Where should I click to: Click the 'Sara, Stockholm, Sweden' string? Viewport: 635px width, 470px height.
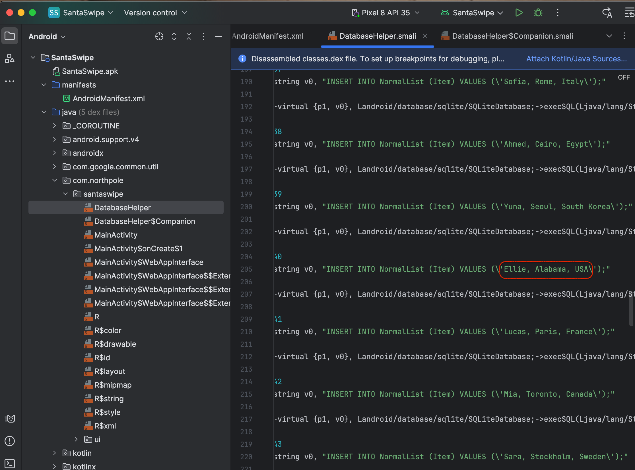[x=555, y=457]
